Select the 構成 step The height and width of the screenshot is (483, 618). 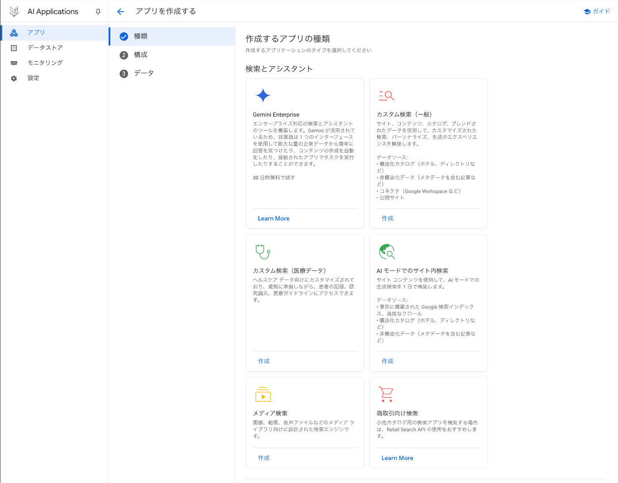[x=172, y=55]
